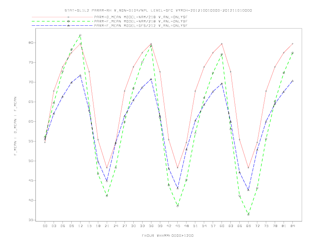Viewport: 319px width, 246px height.
Task: Click y-axis tick label 40
Action: tap(31, 200)
